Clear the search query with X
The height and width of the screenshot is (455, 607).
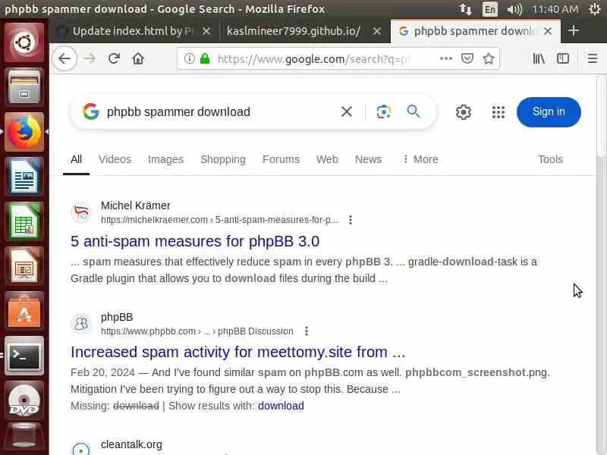347,111
